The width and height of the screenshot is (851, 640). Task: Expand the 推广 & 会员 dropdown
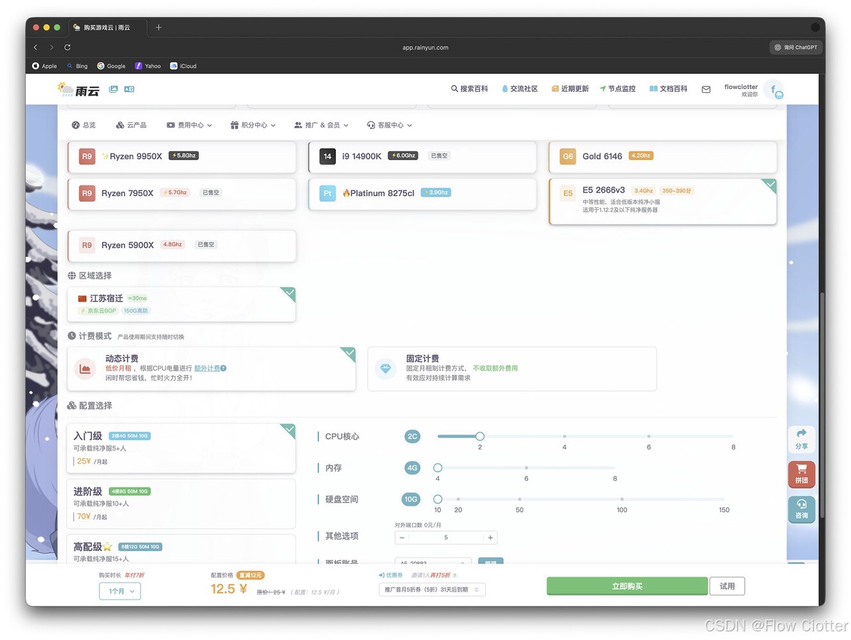pyautogui.click(x=321, y=125)
